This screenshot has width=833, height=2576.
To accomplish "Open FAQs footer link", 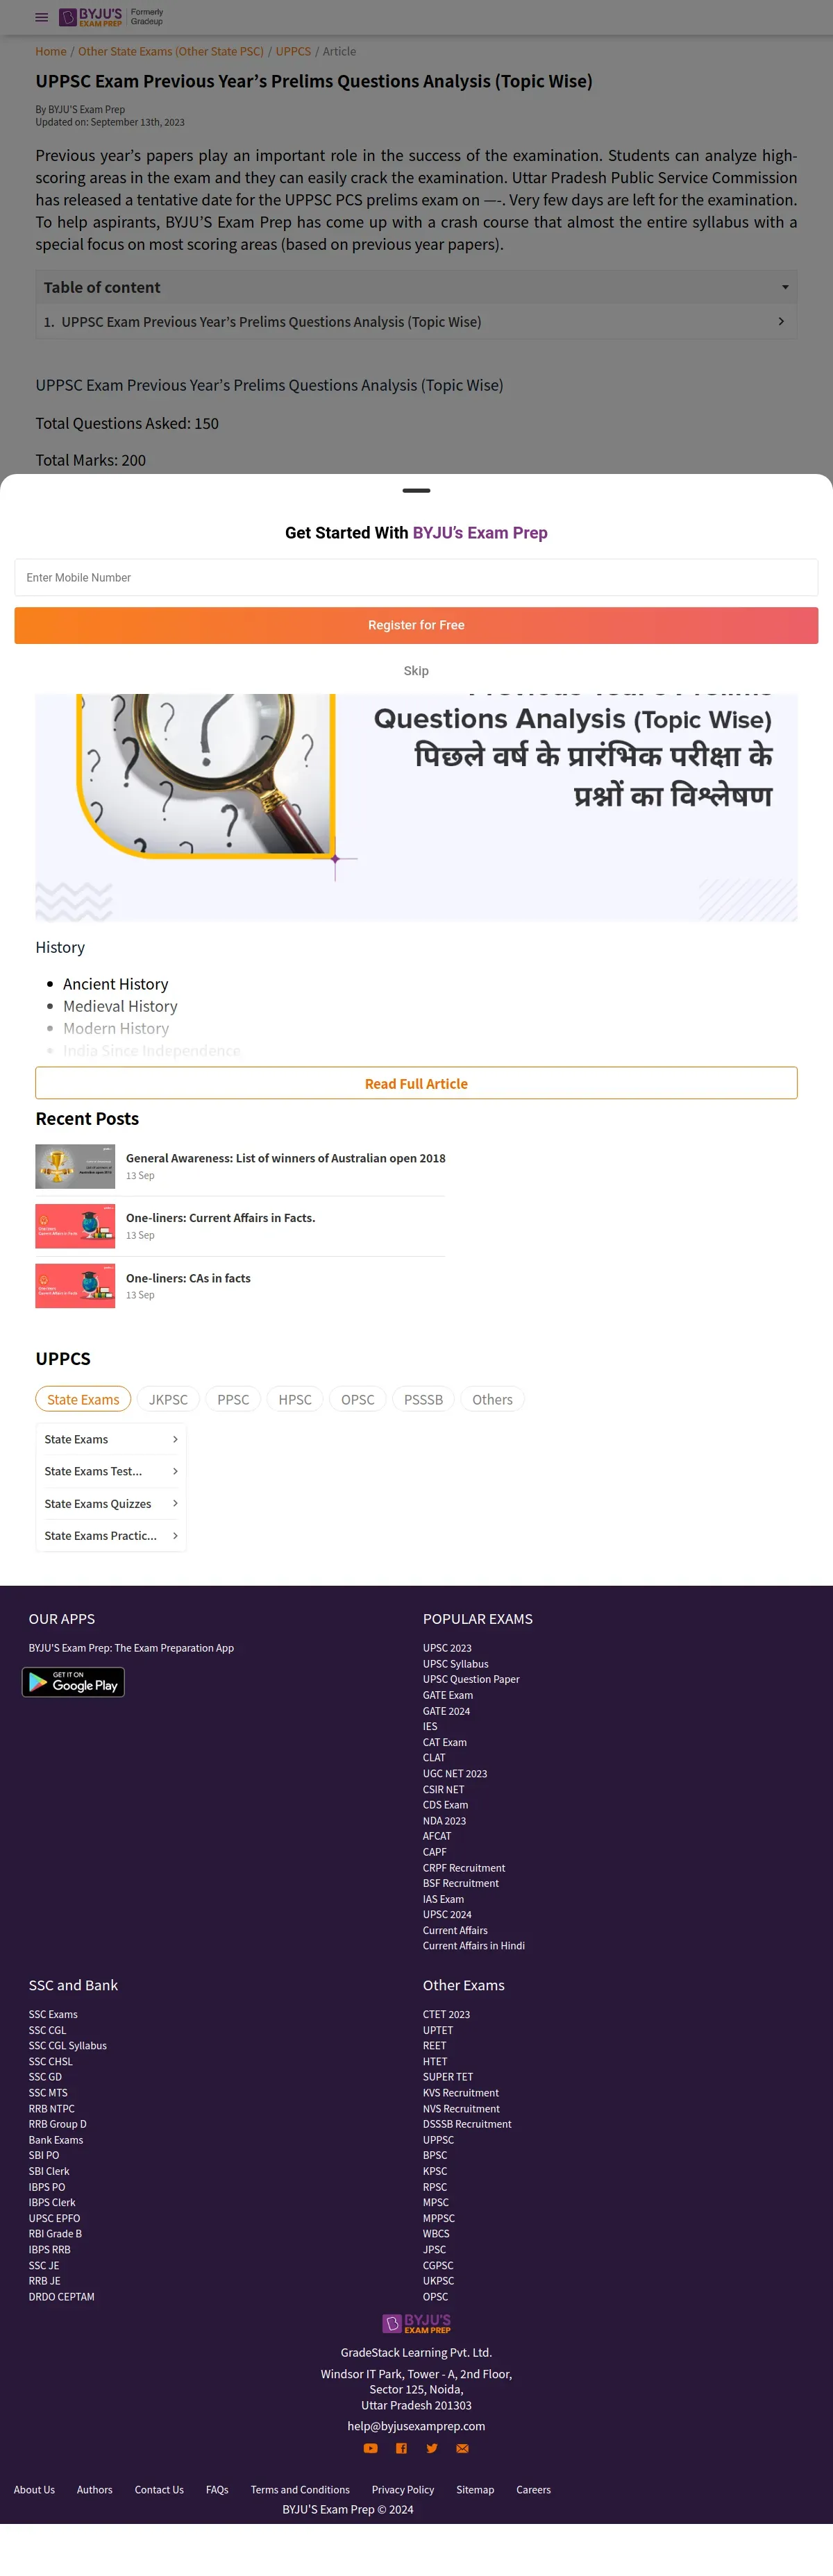I will [x=217, y=2489].
